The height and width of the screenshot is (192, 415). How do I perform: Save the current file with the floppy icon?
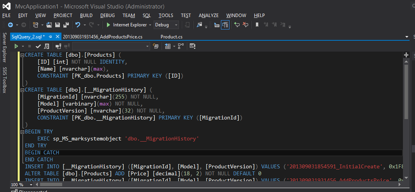click(x=58, y=25)
